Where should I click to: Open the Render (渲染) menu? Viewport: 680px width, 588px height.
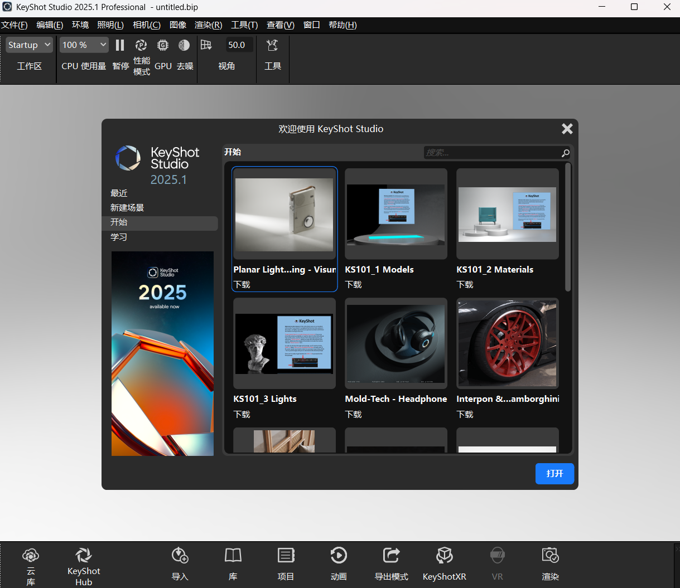(208, 25)
